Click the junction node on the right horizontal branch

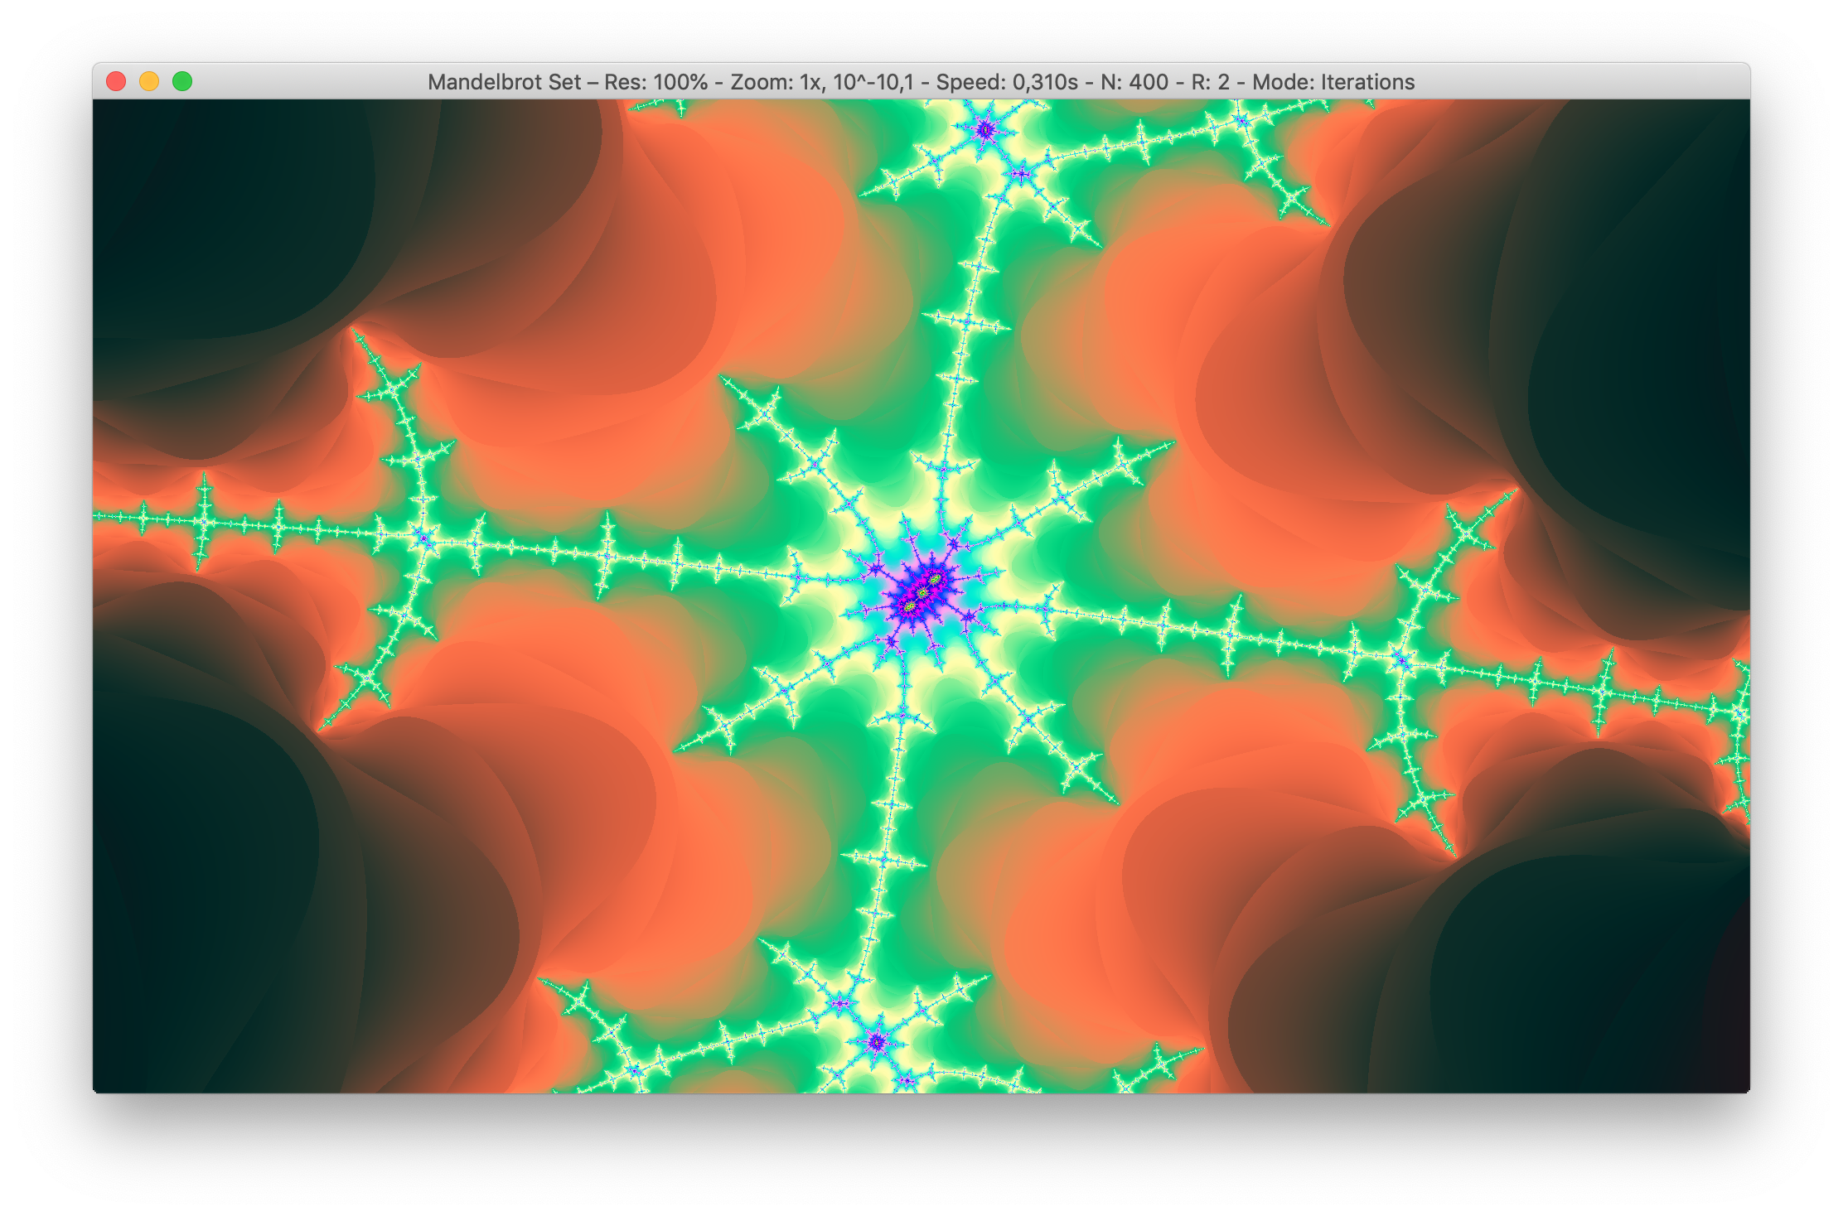coord(1402,660)
